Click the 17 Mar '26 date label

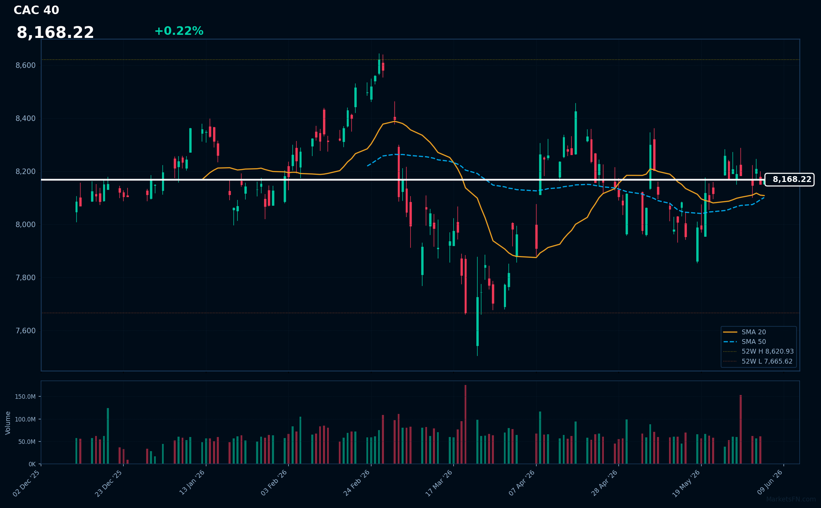(x=439, y=483)
